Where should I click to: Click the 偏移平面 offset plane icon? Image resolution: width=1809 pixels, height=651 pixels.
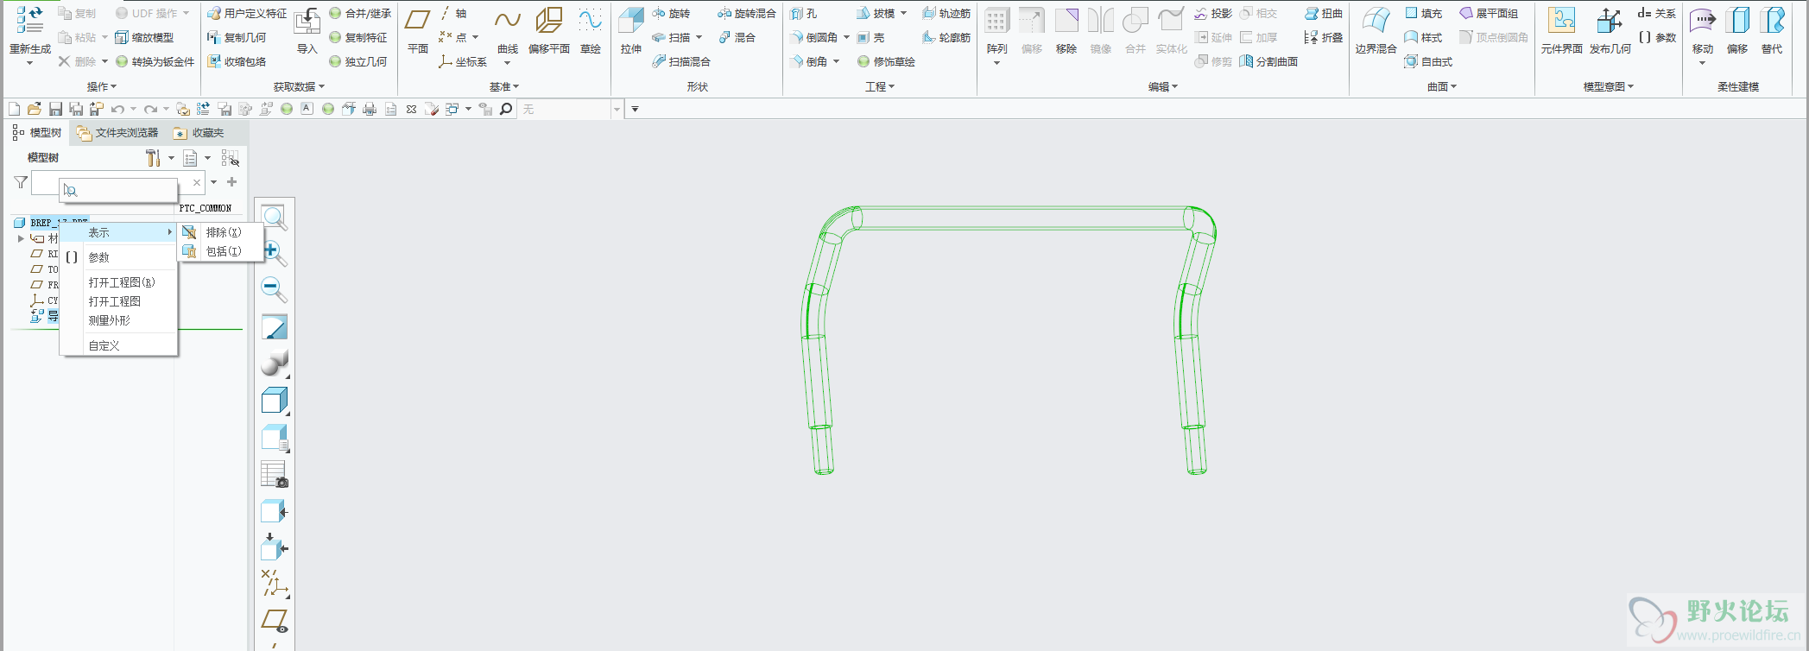(548, 21)
